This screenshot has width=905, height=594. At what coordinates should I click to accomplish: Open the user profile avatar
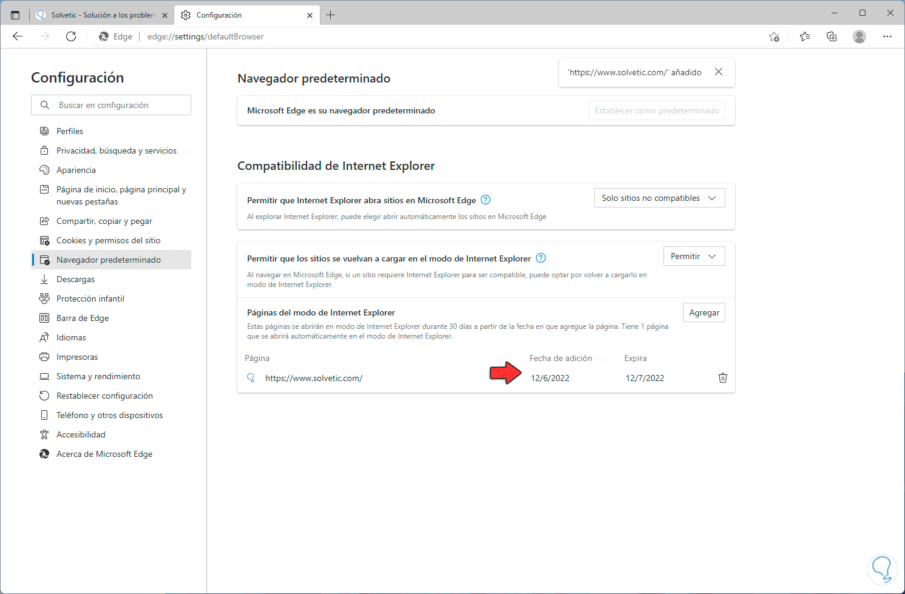859,36
